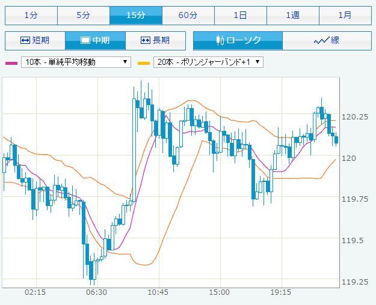Click the 19:15 time axis label
Viewport: 376px width, 305px height.
(281, 292)
